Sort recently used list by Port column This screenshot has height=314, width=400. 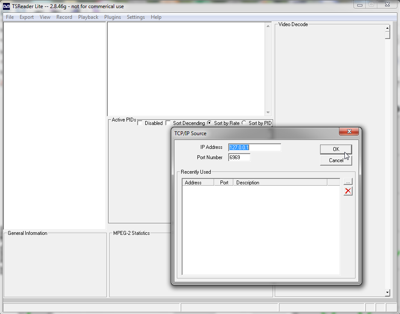224,183
